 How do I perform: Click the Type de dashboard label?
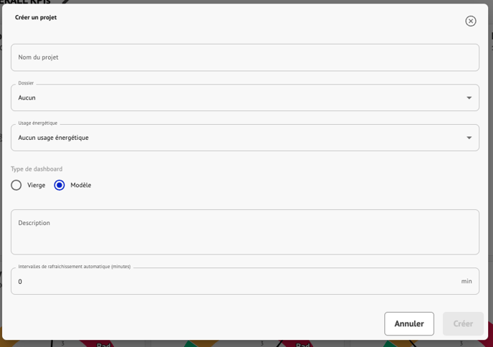click(37, 169)
